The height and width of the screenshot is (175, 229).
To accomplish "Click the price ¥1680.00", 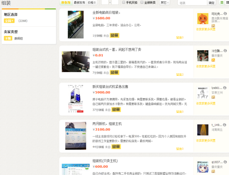I will tap(101, 18).
